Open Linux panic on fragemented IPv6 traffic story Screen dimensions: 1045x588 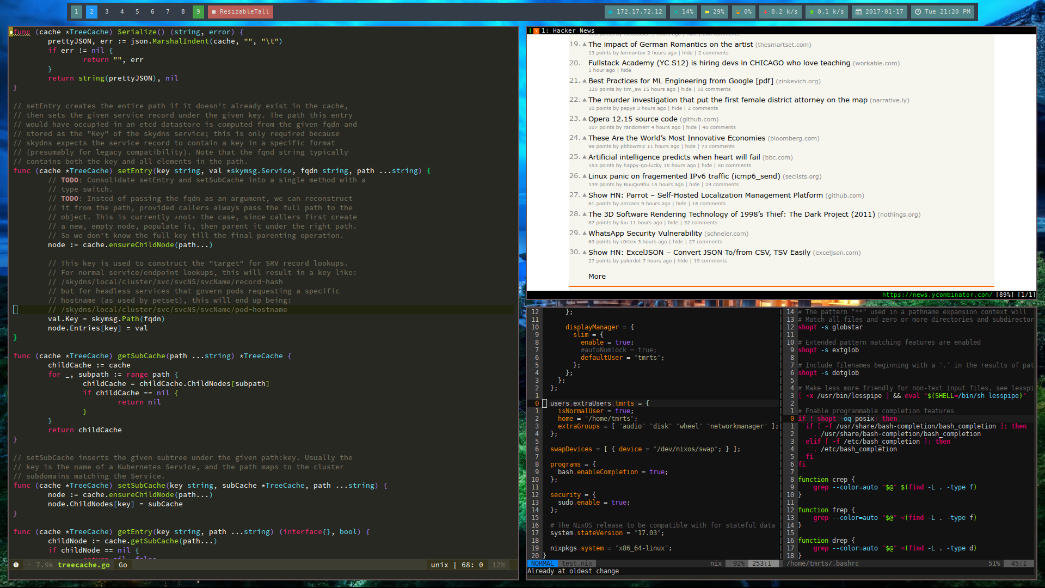(x=684, y=176)
